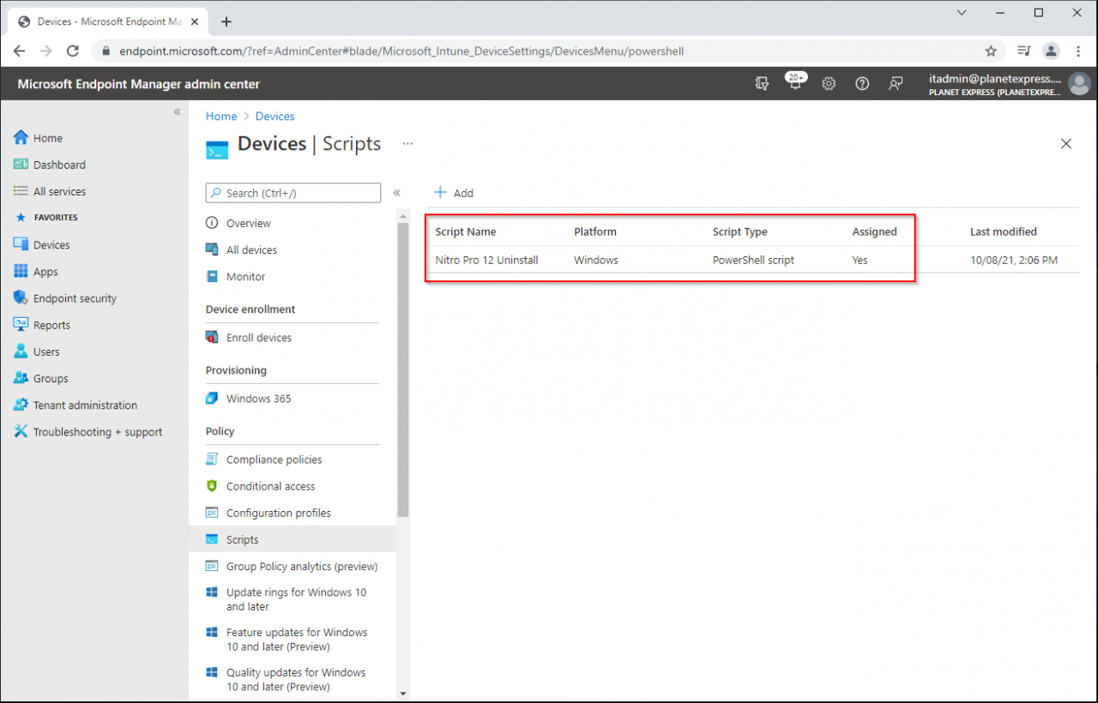Click the Tenant administration icon

click(21, 405)
